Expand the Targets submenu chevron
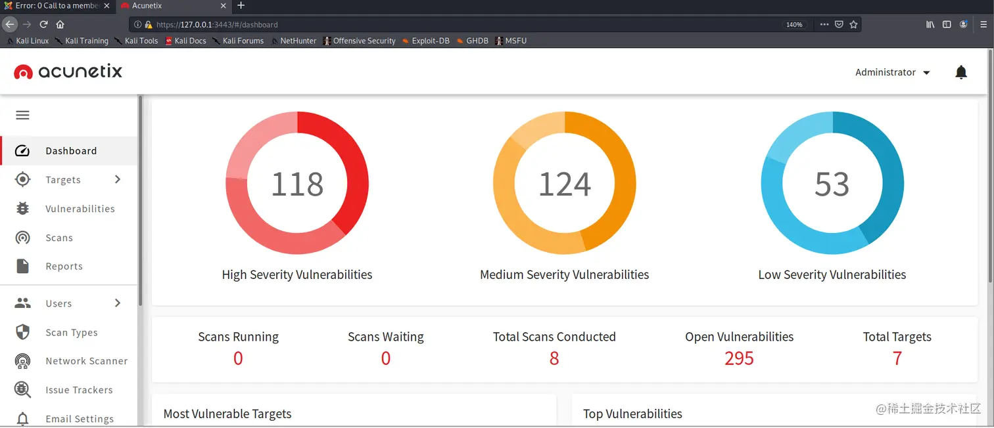 coord(118,179)
